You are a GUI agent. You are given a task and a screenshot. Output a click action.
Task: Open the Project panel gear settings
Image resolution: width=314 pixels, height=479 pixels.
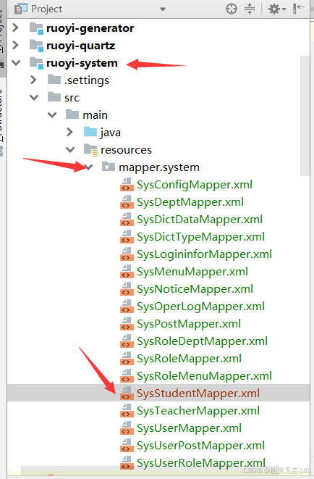[277, 9]
